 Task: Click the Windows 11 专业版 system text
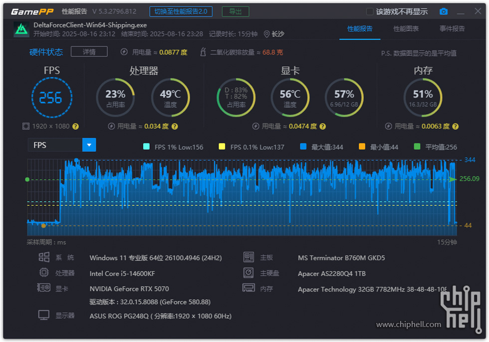[156, 258]
